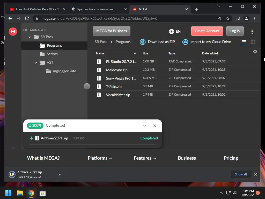
Task: Click the Download as ZIP icon
Action: (143, 42)
